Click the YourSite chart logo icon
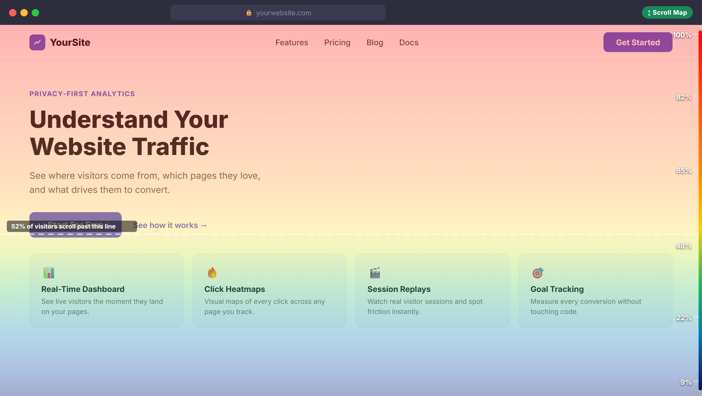This screenshot has width=702, height=396. click(37, 42)
